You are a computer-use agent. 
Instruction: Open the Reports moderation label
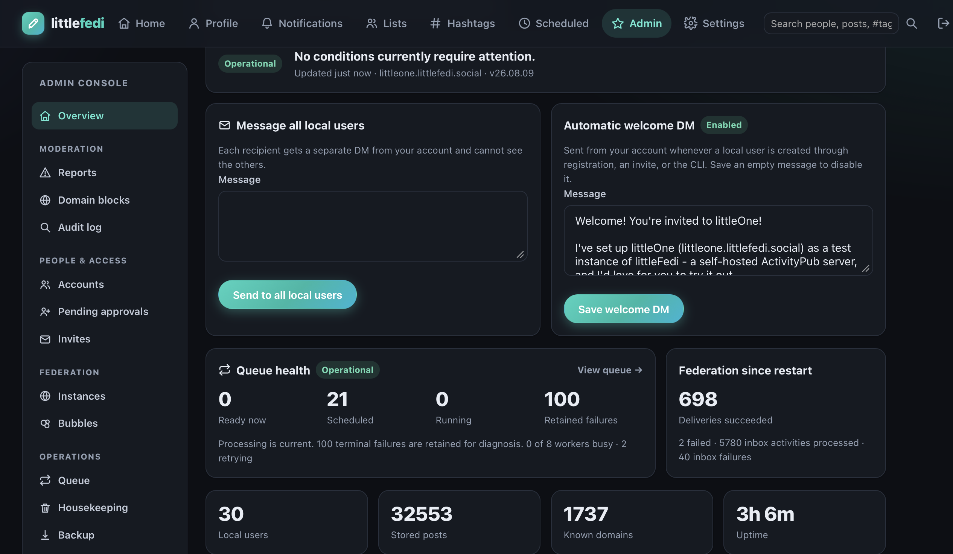point(77,173)
